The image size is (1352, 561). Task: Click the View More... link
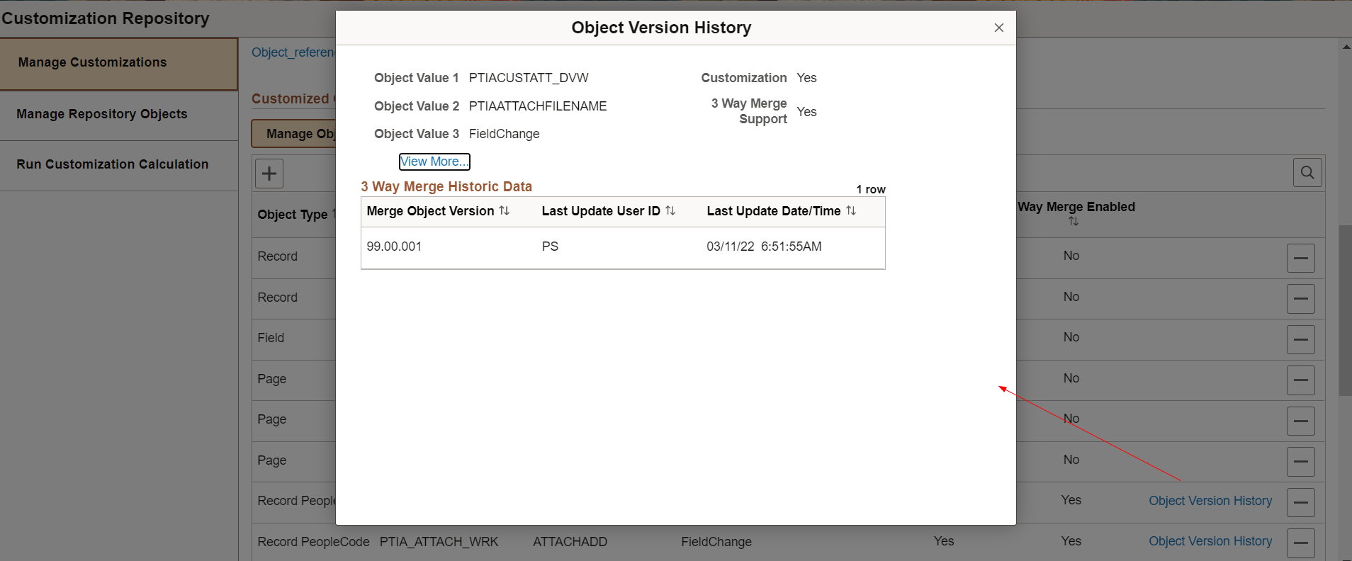[434, 161]
